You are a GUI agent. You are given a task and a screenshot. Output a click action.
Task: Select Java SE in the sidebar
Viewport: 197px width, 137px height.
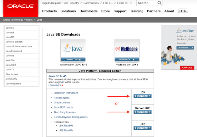[x=10, y=28]
